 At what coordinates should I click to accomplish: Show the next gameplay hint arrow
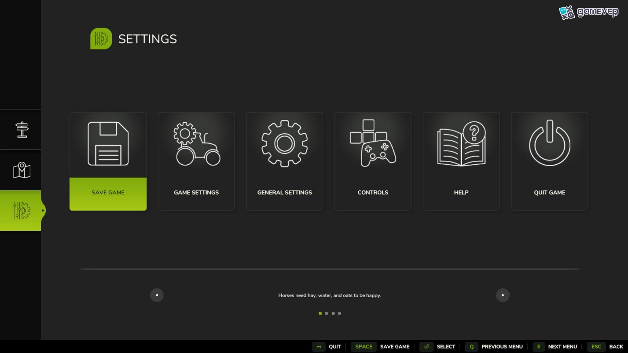(503, 295)
